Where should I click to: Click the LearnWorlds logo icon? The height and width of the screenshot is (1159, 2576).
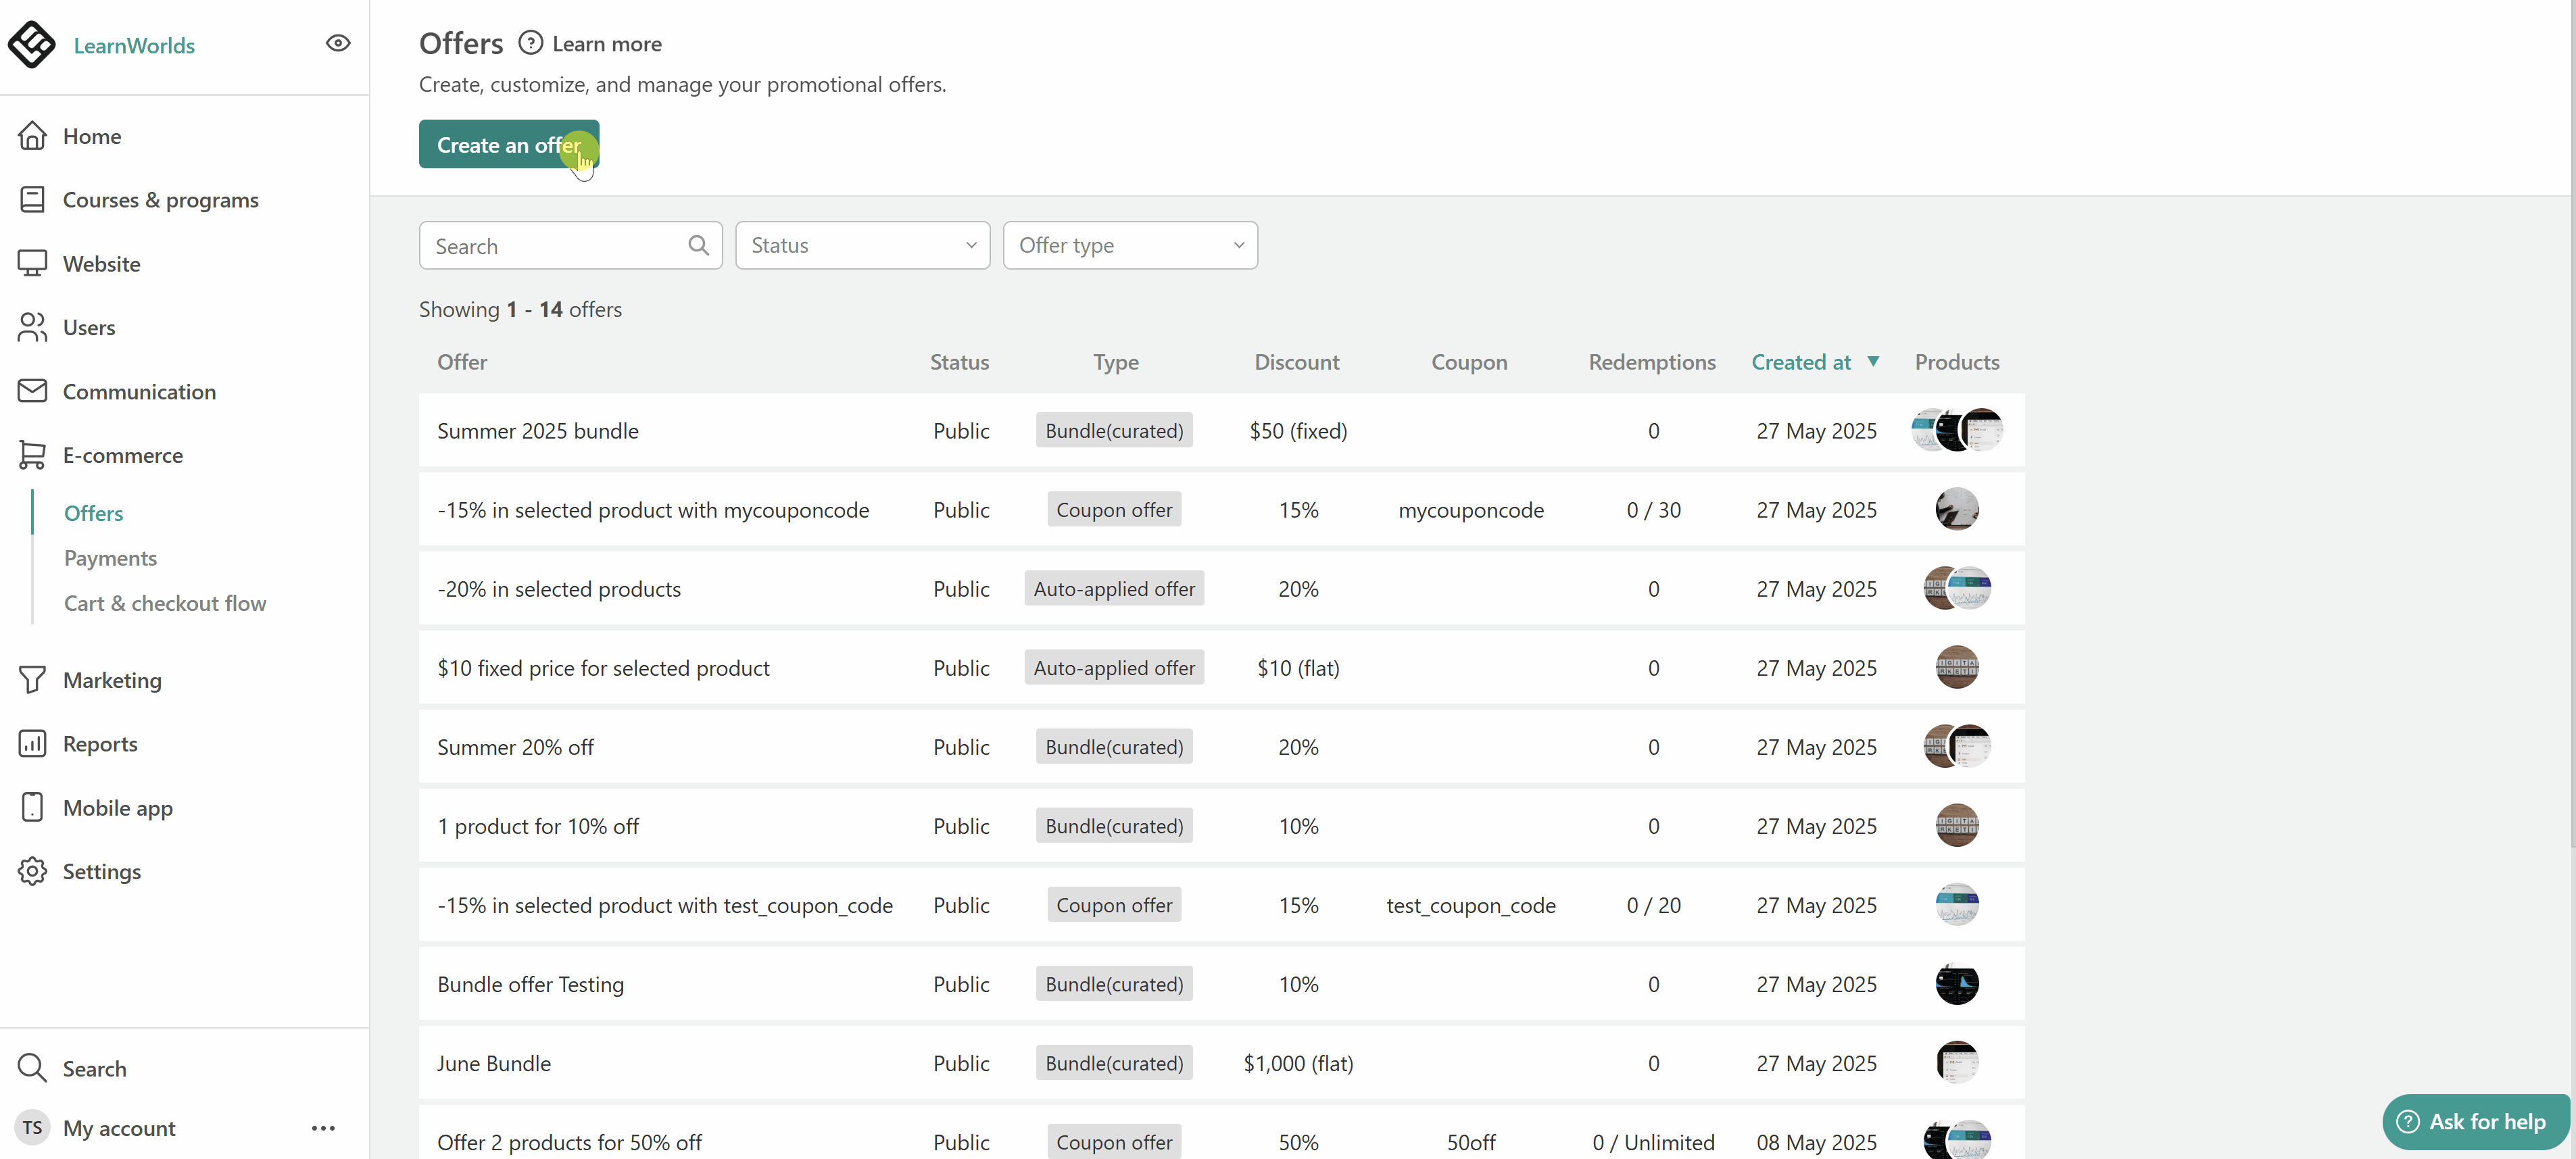coord(32,44)
